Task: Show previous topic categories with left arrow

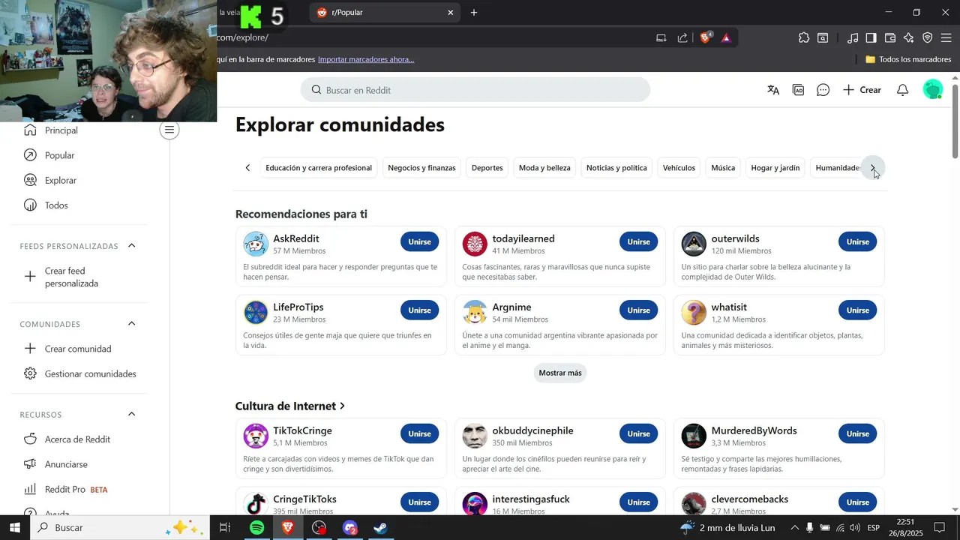Action: [x=247, y=168]
